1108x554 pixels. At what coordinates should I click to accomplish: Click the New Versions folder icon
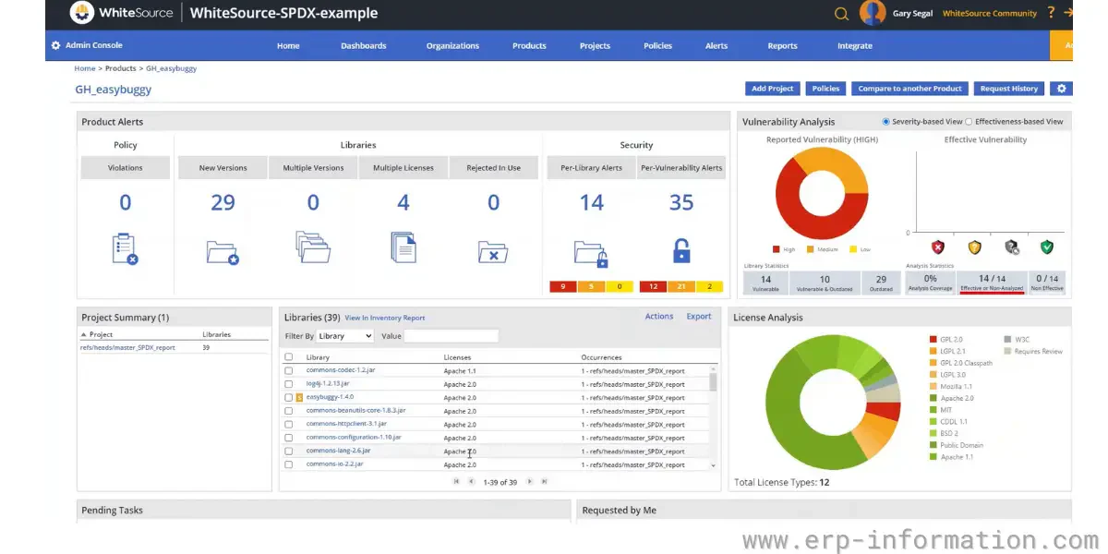(x=223, y=252)
